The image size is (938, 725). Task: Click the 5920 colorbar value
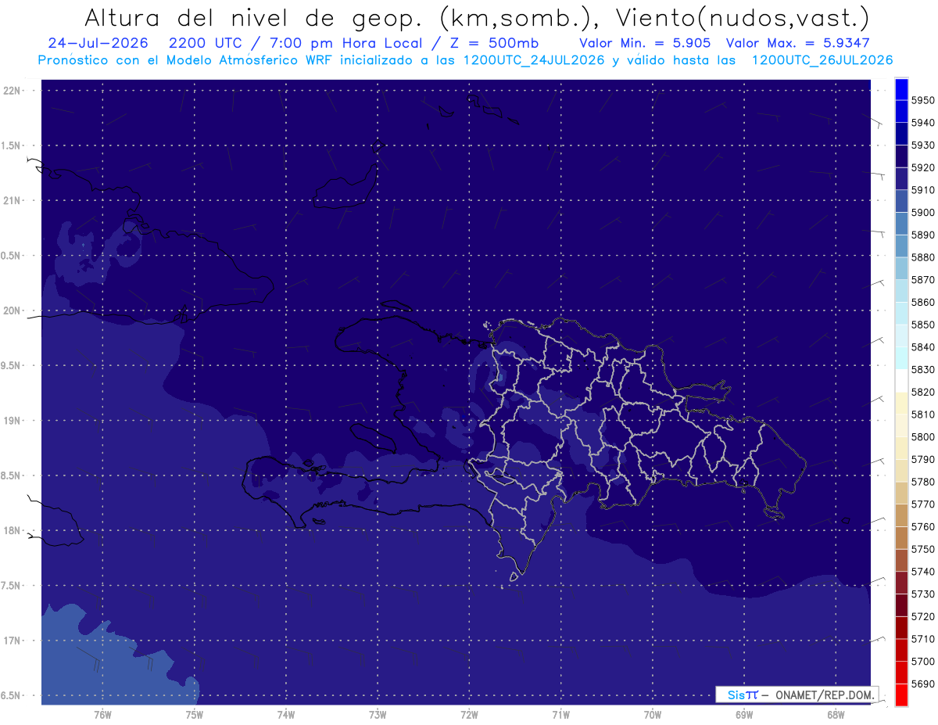(x=922, y=167)
